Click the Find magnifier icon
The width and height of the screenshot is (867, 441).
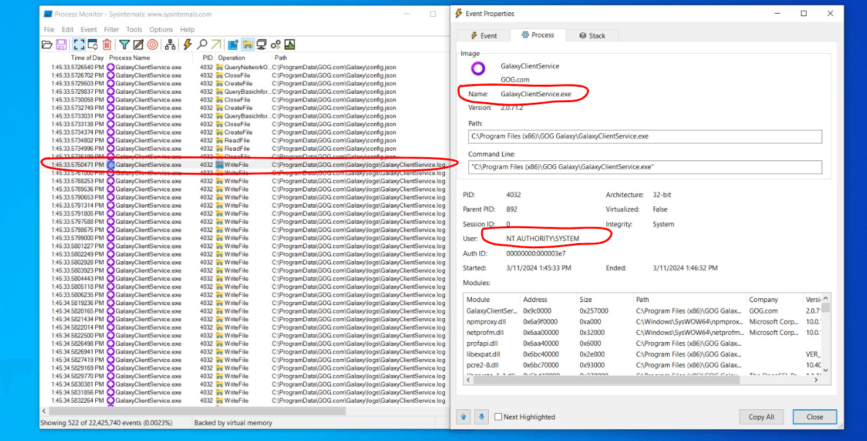click(x=202, y=45)
